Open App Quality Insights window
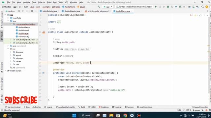Viewport: 211px width, 118px height. click(65, 107)
